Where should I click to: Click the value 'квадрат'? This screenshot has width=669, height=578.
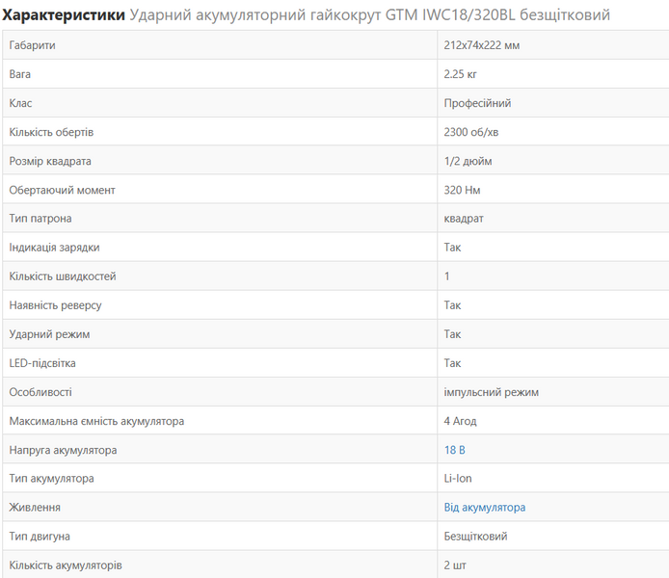click(464, 219)
